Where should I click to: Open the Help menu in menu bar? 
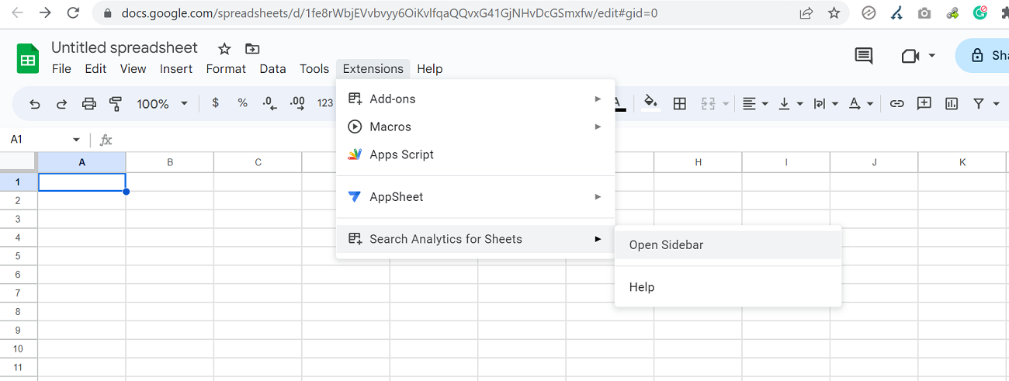coord(429,68)
